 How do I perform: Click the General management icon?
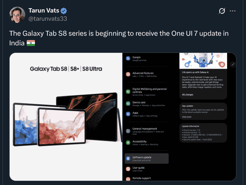(128, 131)
